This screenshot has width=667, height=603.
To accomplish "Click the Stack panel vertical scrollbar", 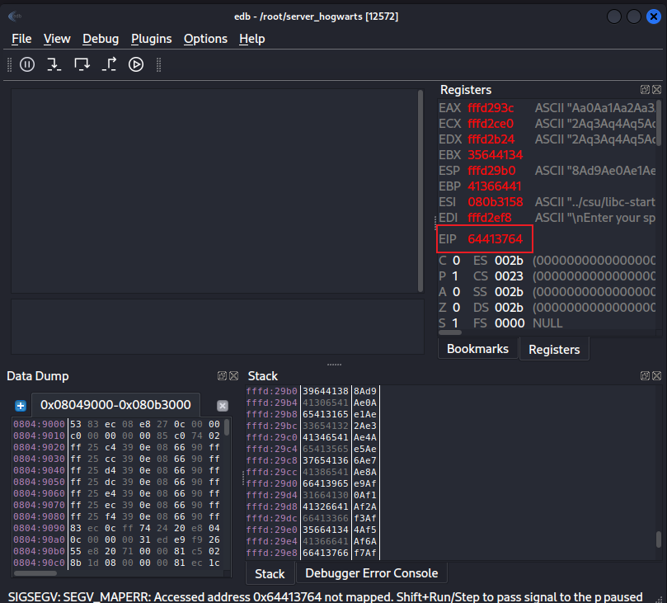I will pos(657,539).
